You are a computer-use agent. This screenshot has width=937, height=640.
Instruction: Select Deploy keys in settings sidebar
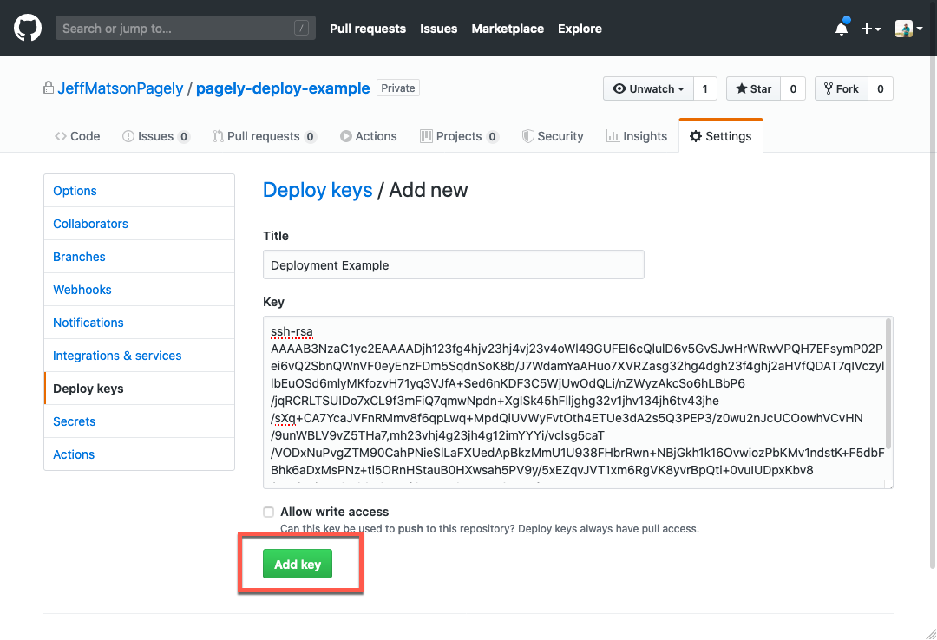139,389
